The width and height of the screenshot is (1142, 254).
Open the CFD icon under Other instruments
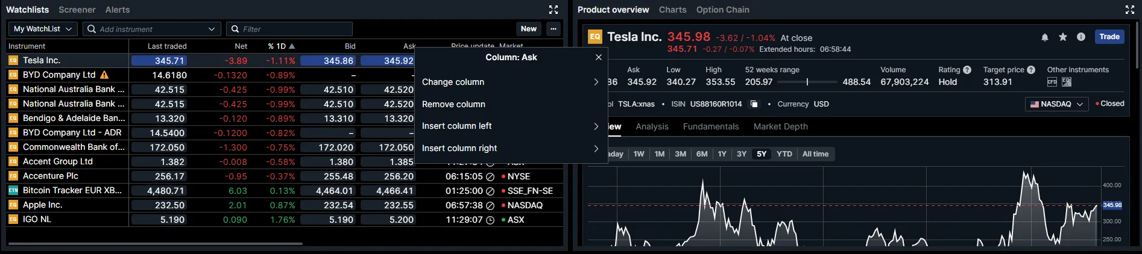click(1052, 82)
